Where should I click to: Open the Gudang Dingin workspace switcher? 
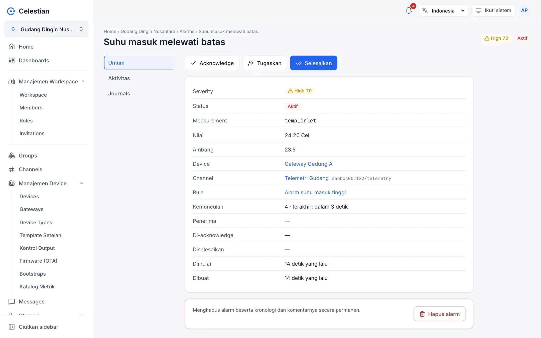tap(46, 29)
